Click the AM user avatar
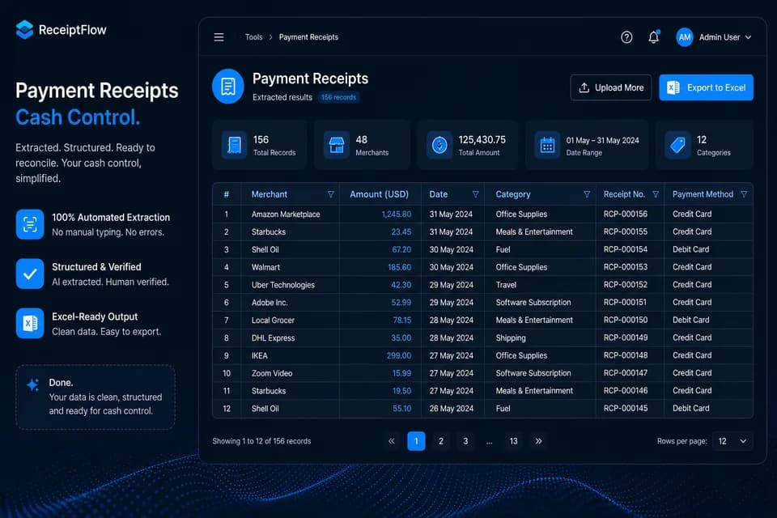The height and width of the screenshot is (518, 777). 685,37
